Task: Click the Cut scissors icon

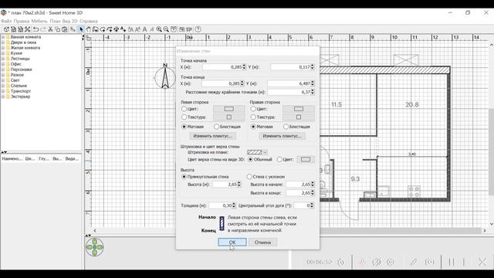Action: coord(50,29)
